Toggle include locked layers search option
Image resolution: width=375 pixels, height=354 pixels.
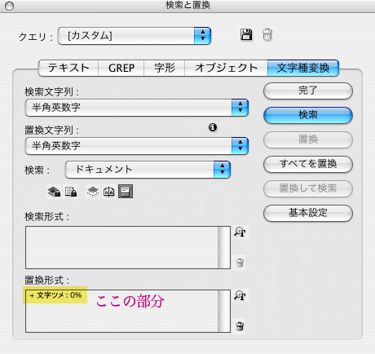tap(54, 192)
